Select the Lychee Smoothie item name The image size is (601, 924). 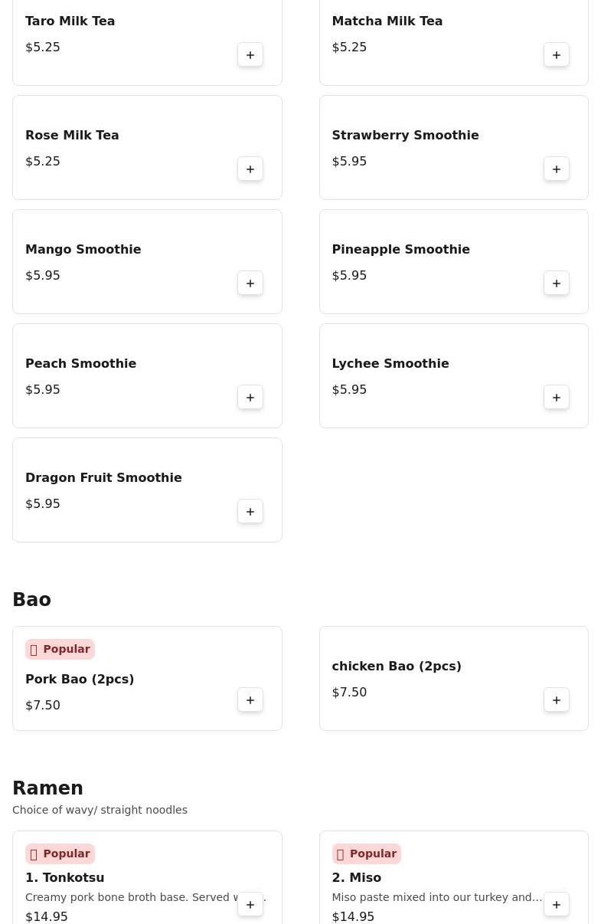[x=390, y=364]
